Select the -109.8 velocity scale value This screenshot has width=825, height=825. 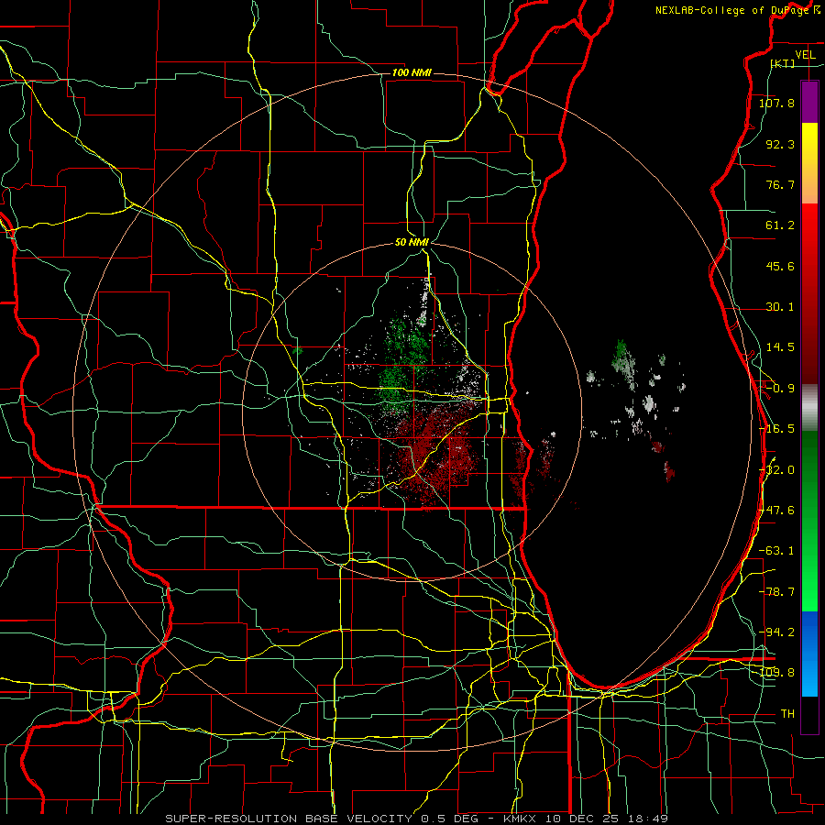[x=776, y=673]
